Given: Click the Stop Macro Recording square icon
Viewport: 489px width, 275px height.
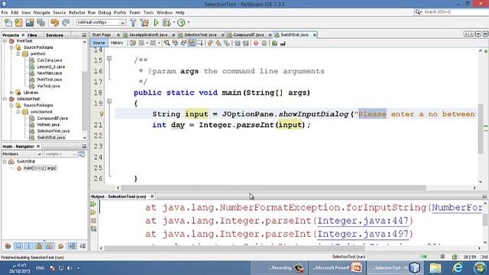Looking at the screenshot, I should click(264, 43).
